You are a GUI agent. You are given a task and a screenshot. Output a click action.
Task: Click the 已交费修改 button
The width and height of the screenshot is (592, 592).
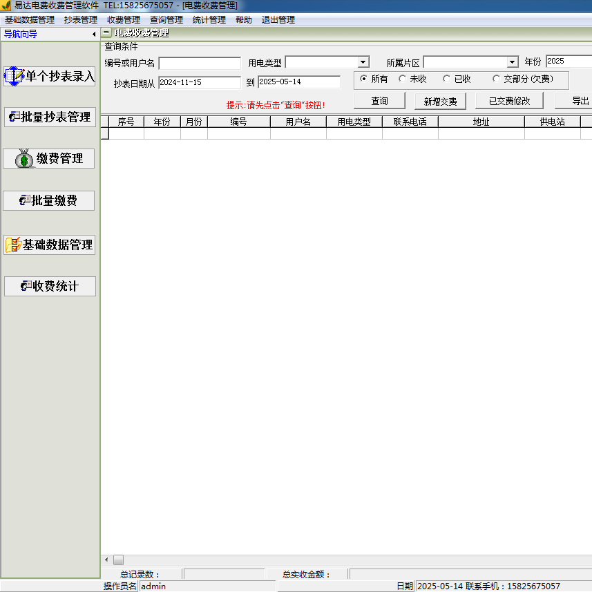pos(509,101)
